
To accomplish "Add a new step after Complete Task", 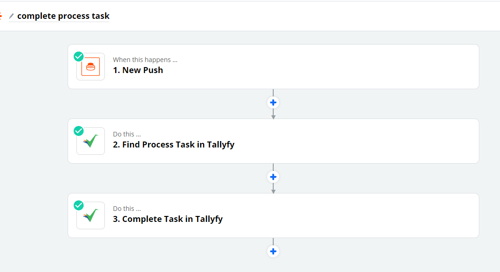I will pos(273,251).
